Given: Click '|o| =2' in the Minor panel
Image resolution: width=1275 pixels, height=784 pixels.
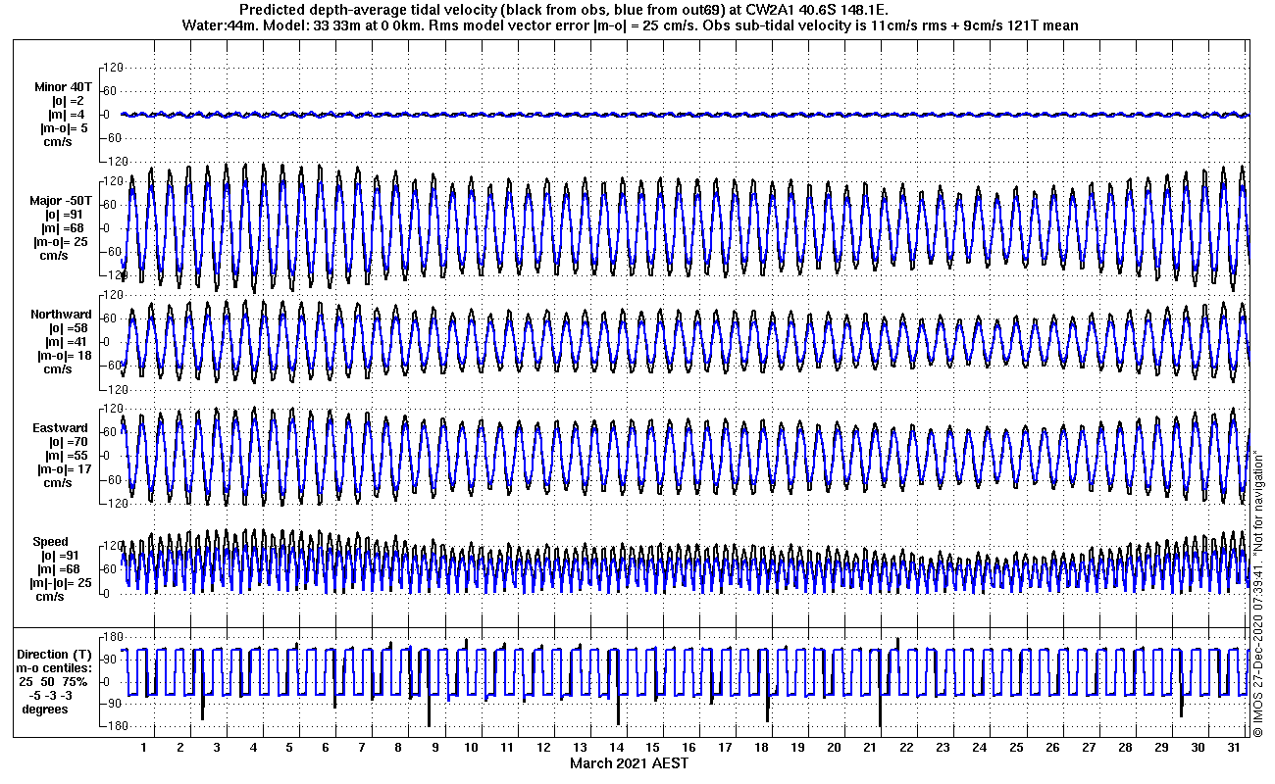Looking at the screenshot, I should [x=67, y=101].
